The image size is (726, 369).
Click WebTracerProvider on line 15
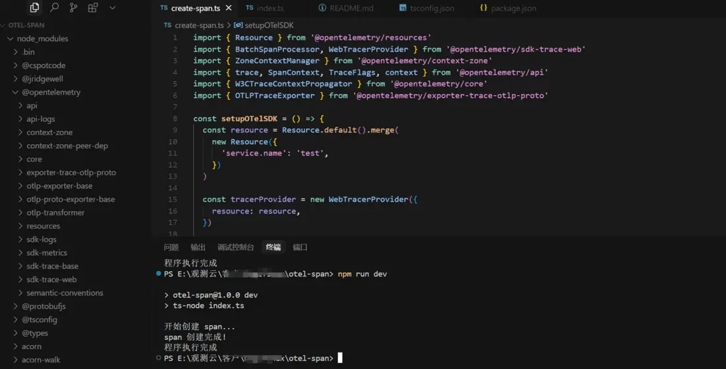coord(368,200)
